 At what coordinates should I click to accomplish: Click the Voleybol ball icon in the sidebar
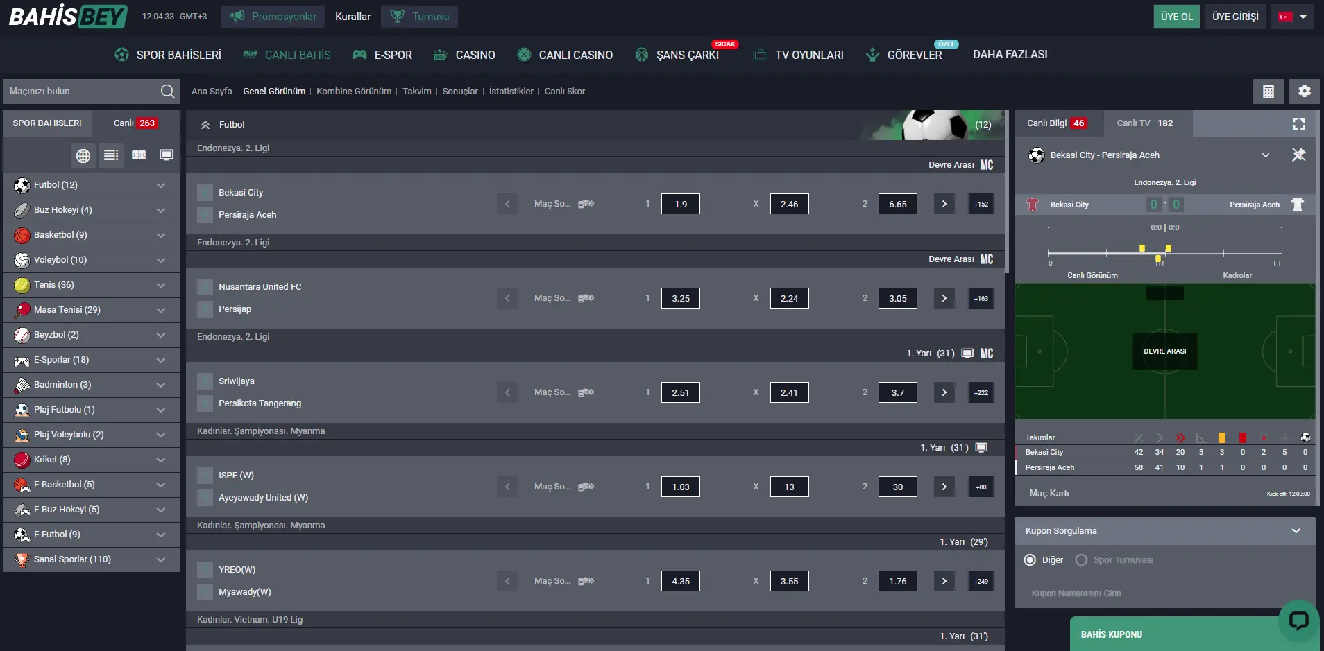click(x=22, y=260)
